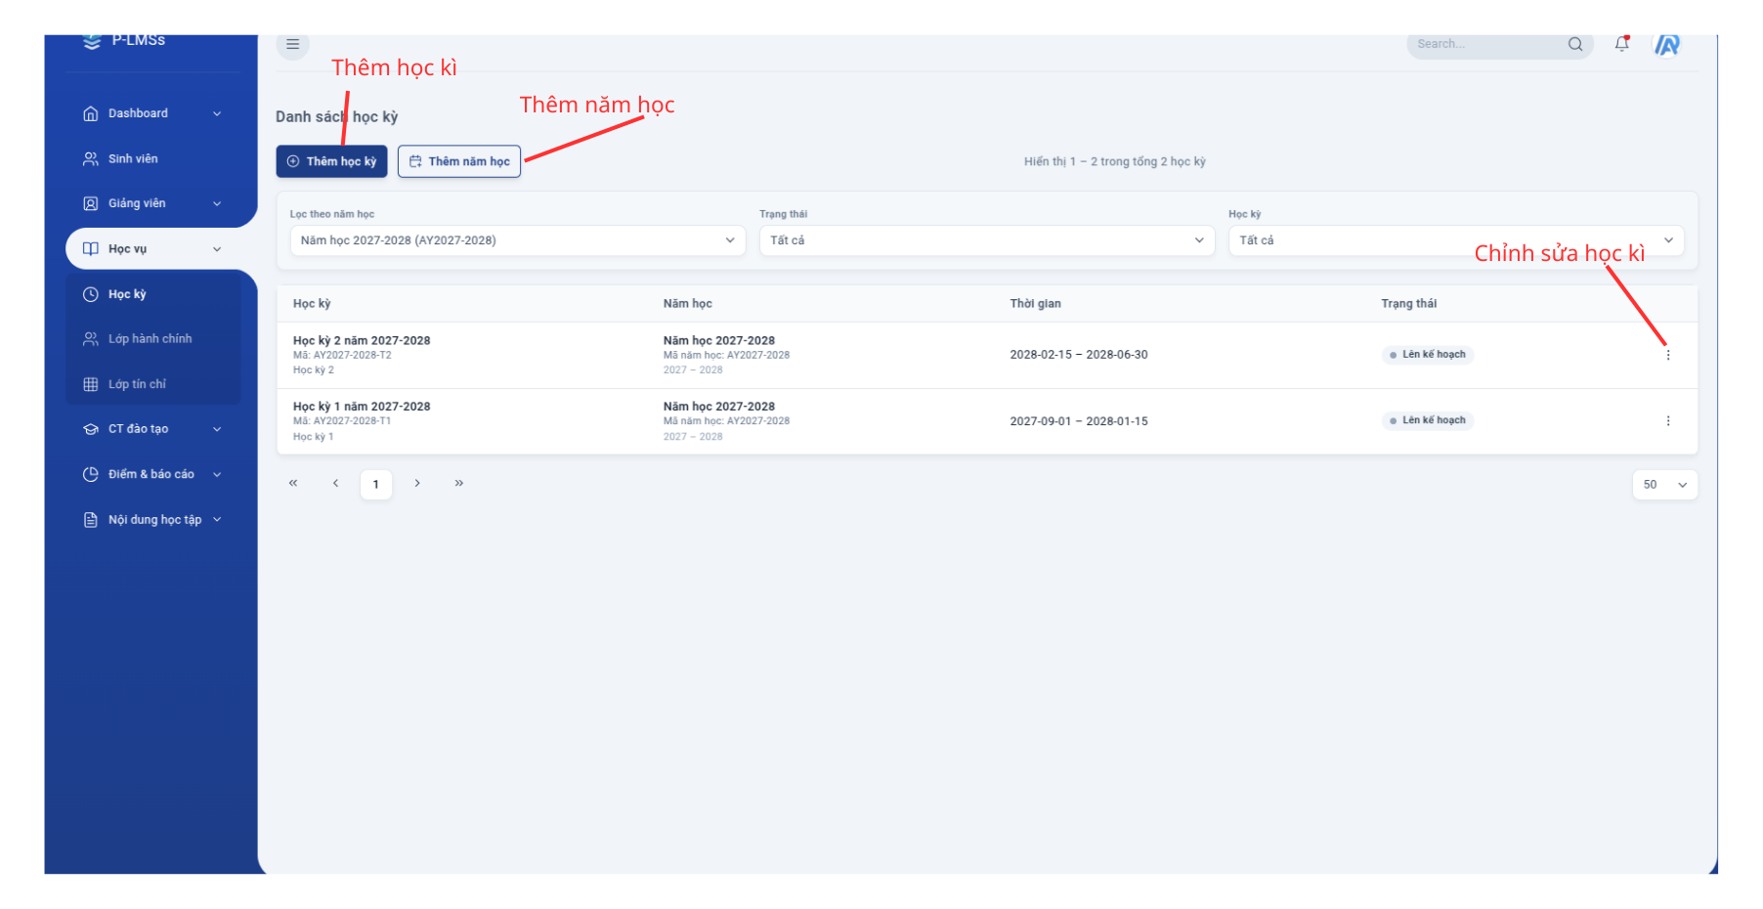
Task: Open the Dashboard menu item
Action: (x=153, y=113)
